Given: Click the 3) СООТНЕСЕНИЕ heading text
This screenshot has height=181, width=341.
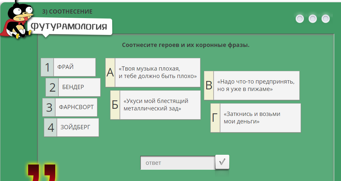Looking at the screenshot, I should pyautogui.click(x=67, y=12).
